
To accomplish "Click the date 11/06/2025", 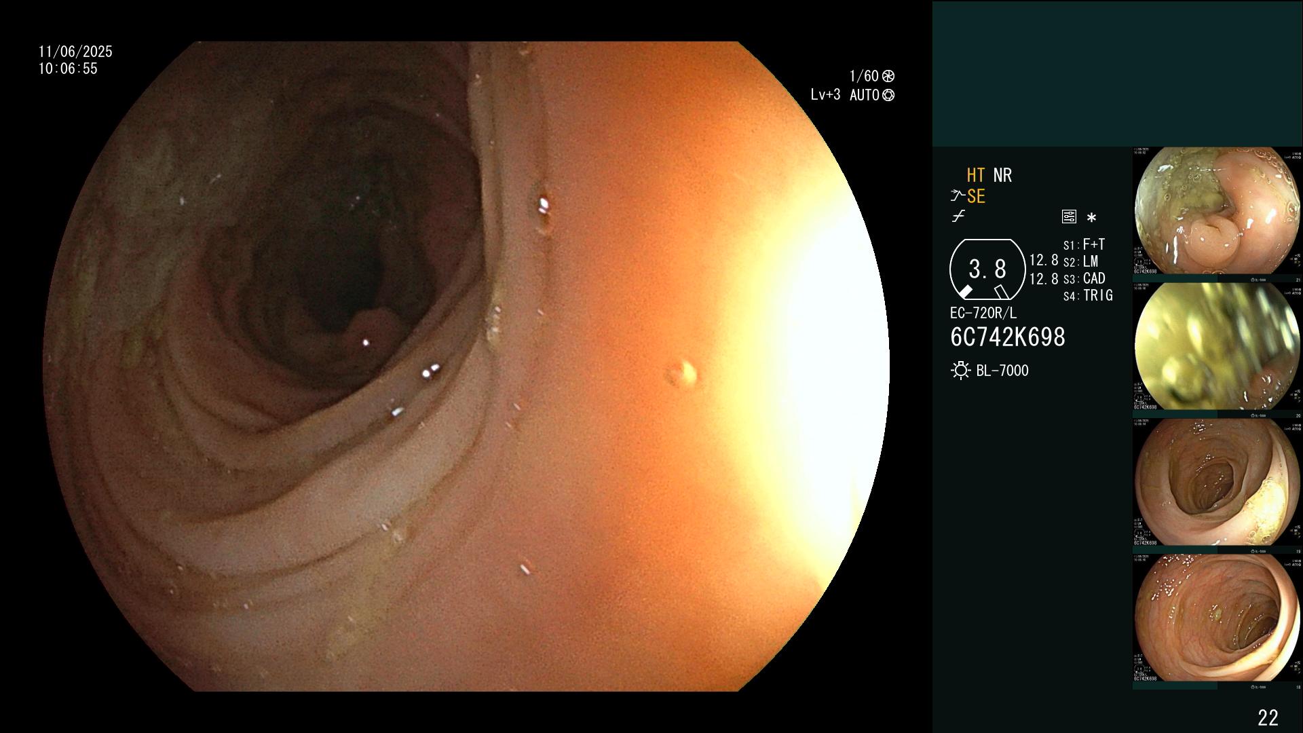I will pos(75,52).
